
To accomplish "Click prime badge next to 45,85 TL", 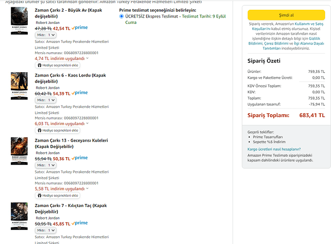I will 80,223.
